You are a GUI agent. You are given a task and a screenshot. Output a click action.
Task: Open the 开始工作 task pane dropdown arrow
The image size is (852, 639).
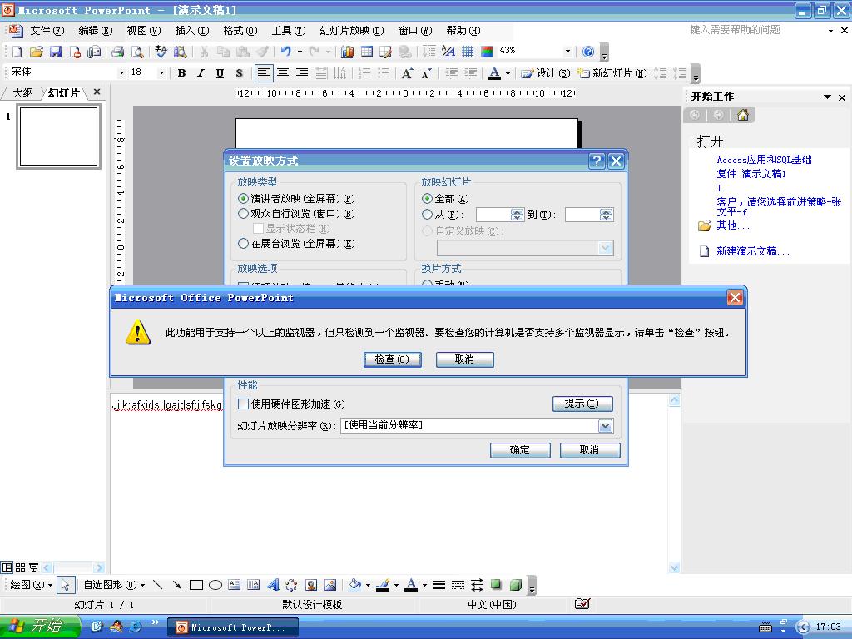[x=827, y=97]
